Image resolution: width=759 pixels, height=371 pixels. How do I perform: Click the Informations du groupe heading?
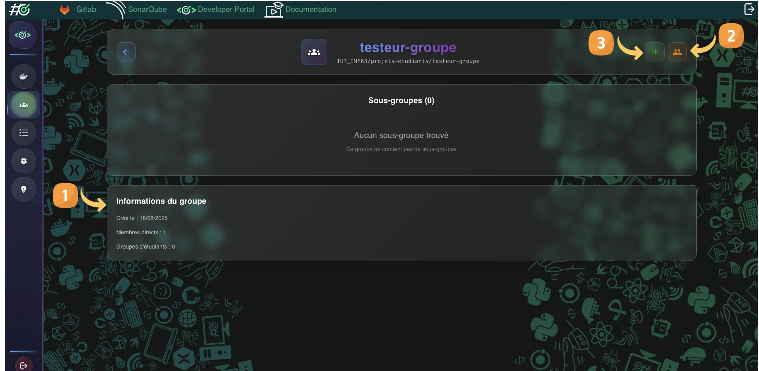(x=161, y=201)
